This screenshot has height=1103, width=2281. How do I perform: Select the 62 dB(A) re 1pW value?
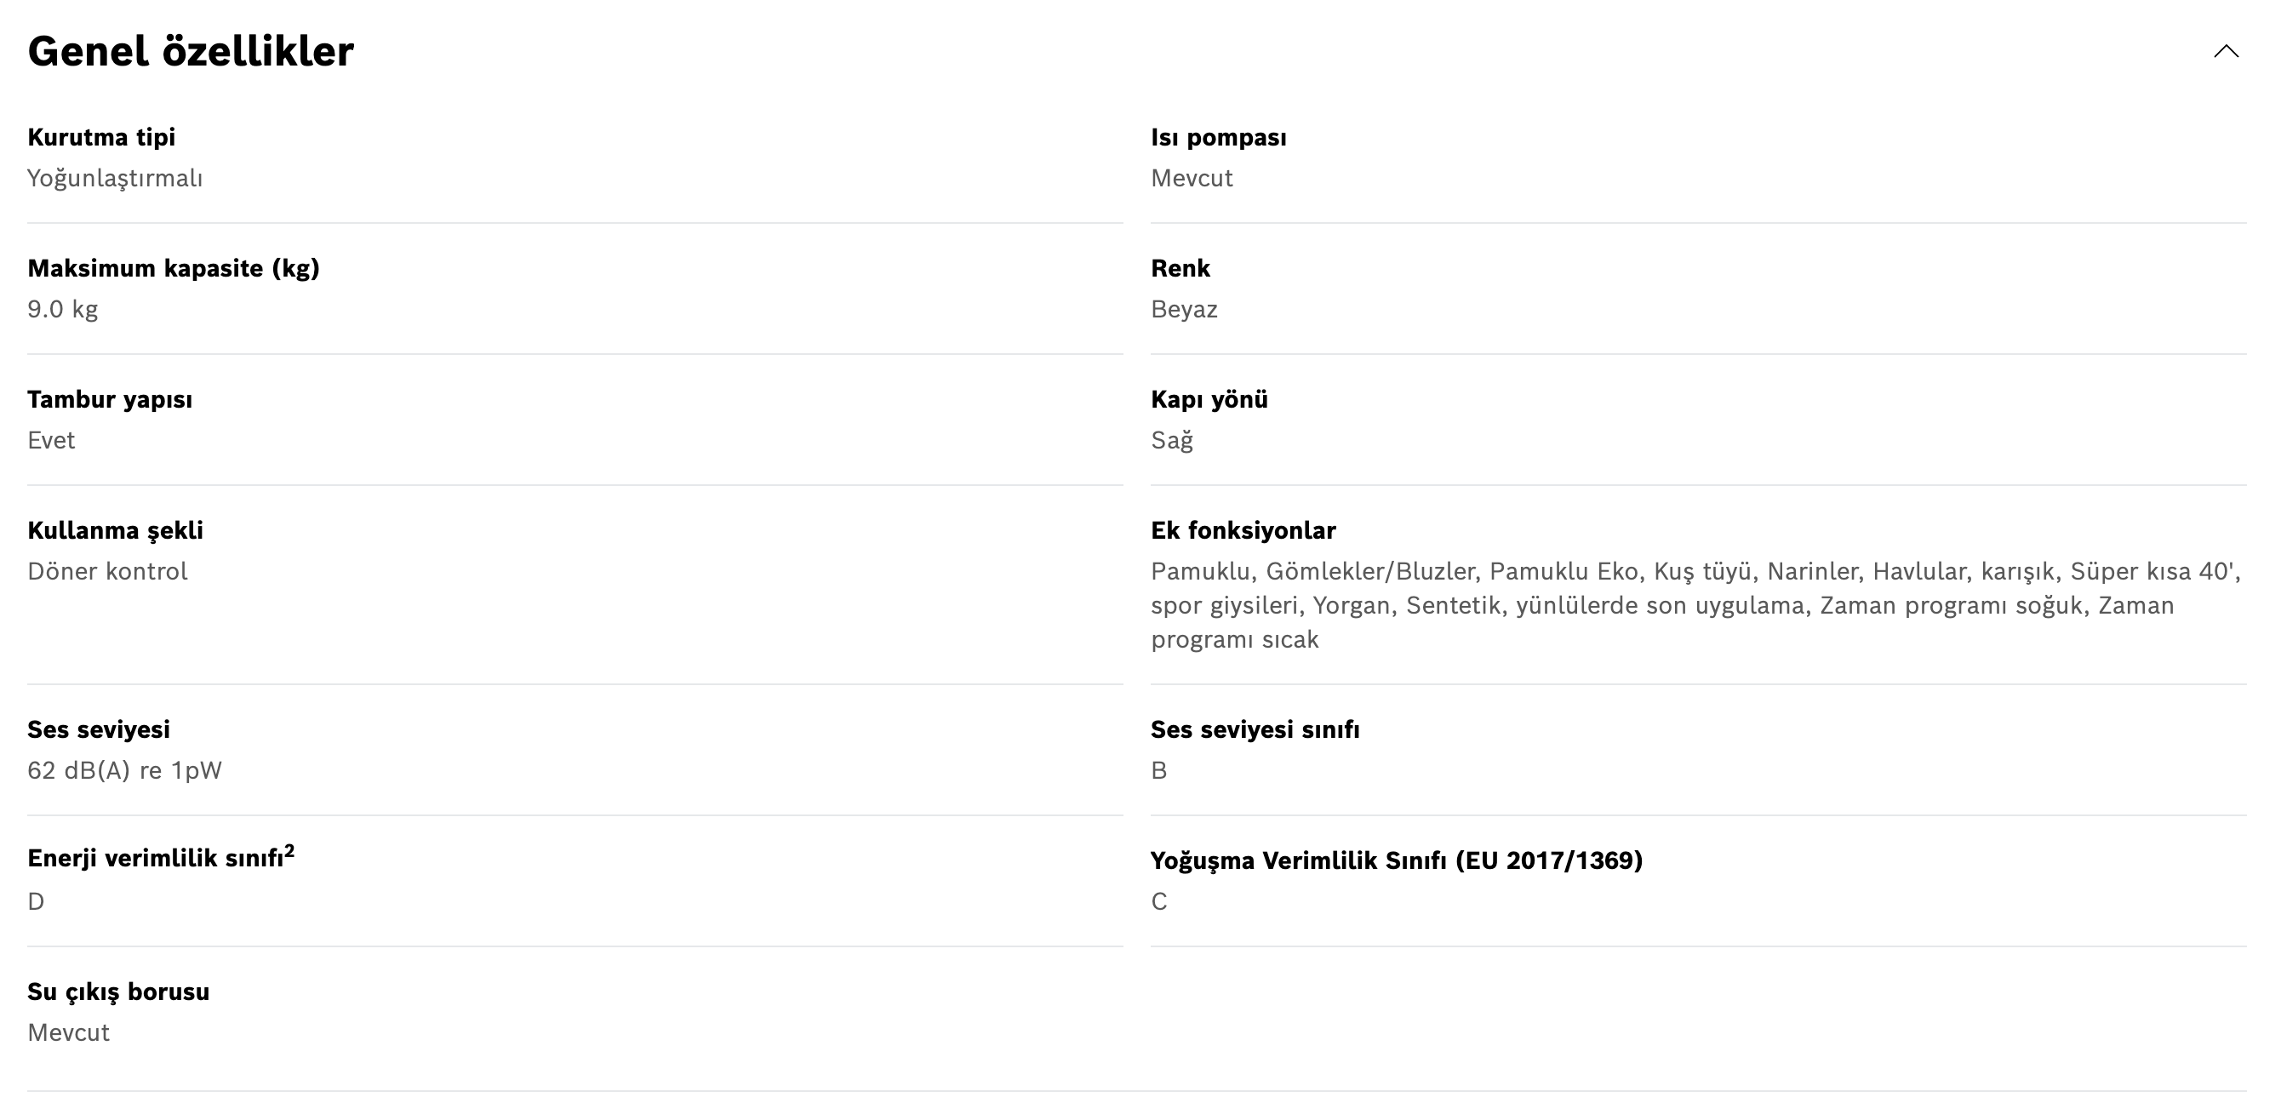tap(124, 770)
